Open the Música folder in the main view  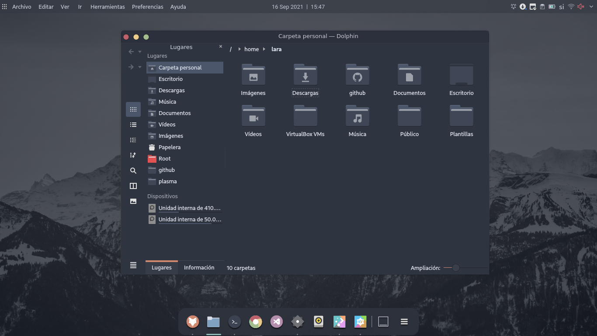[x=358, y=116]
